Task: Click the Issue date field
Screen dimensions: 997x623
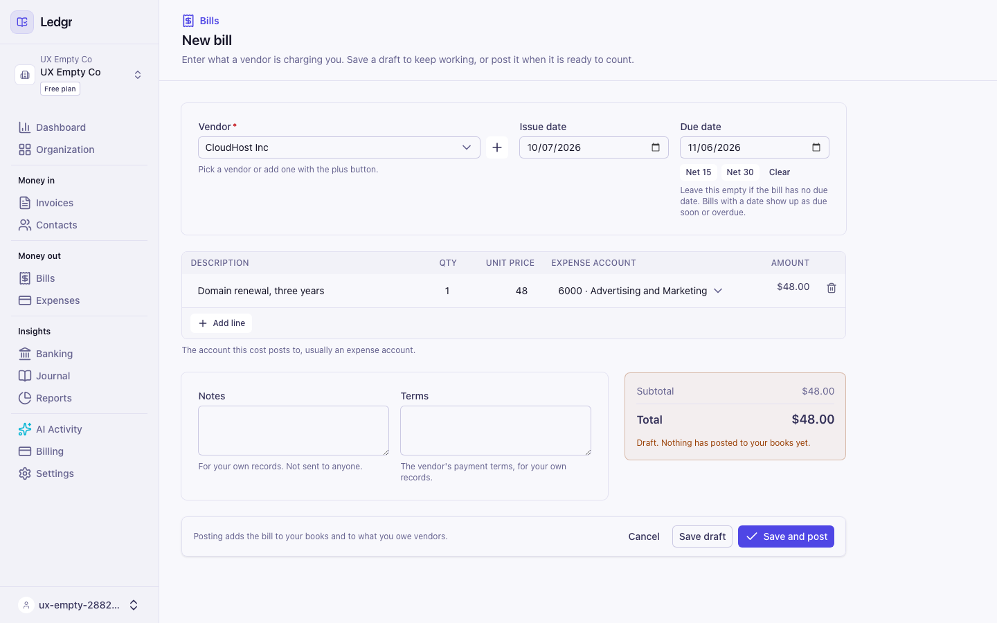Action: click(x=594, y=147)
